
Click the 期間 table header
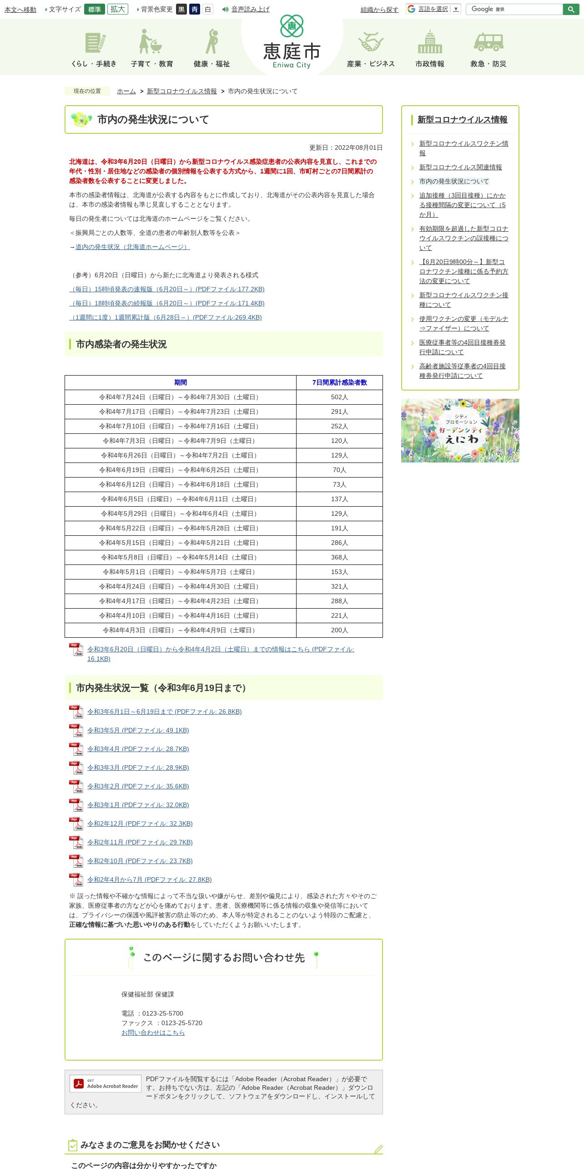pos(181,382)
